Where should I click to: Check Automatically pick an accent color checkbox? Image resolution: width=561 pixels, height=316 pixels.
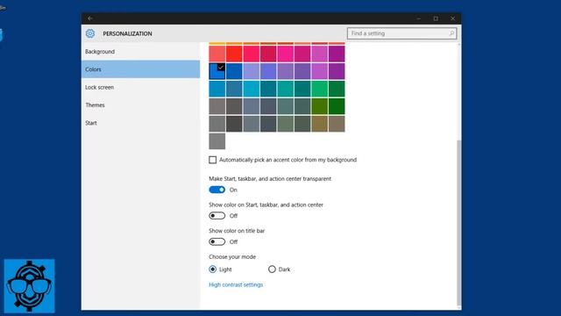[212, 160]
